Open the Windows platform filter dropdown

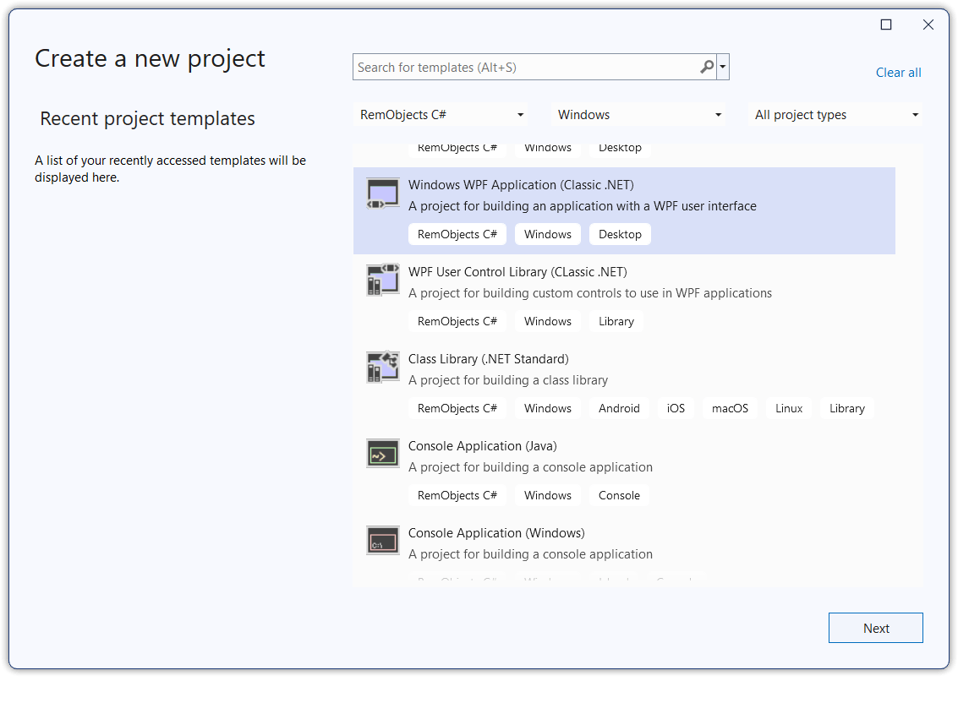638,114
